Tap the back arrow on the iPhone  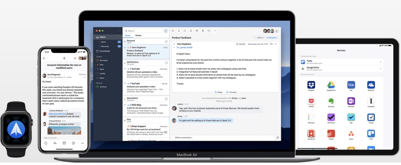(x=44, y=58)
